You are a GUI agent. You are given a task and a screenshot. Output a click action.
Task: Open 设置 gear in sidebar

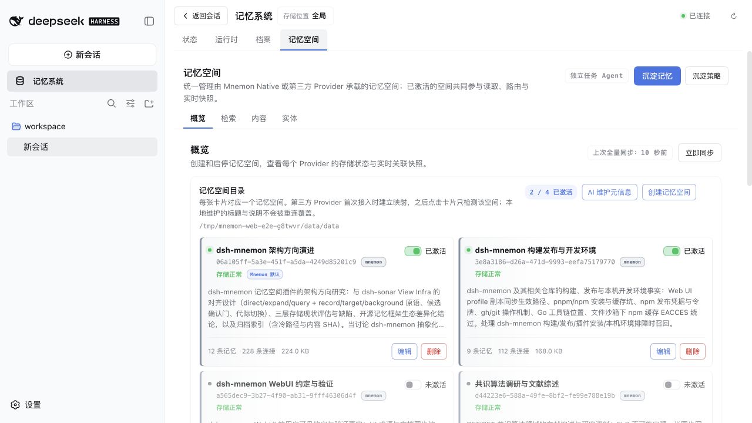coord(16,405)
